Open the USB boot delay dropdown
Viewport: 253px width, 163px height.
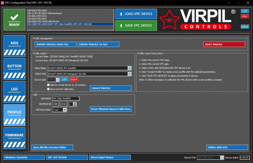click(x=65, y=110)
